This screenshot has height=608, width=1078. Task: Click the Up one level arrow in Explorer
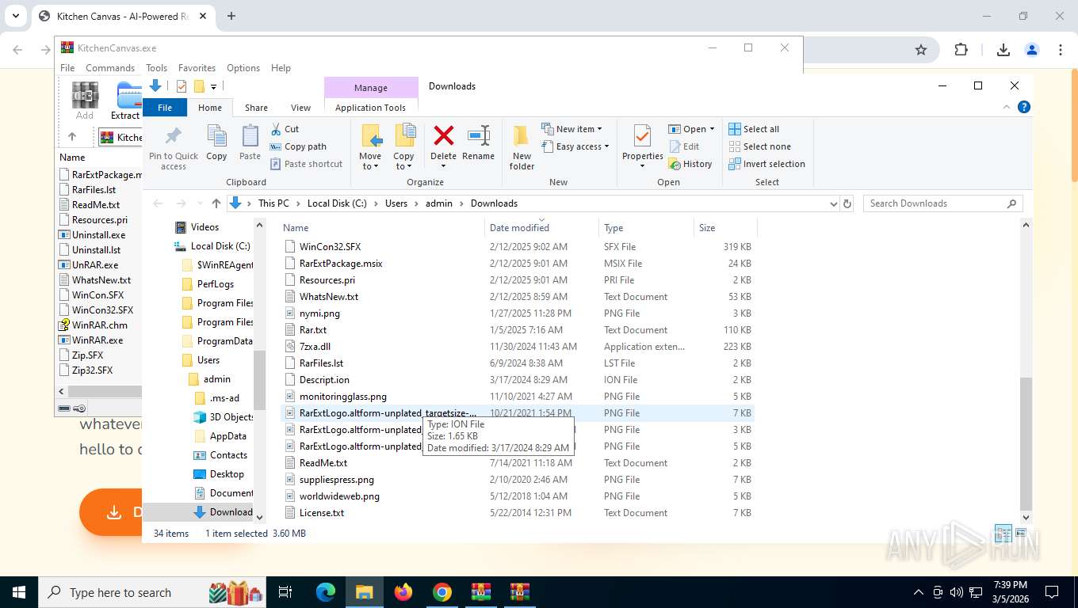(x=216, y=203)
